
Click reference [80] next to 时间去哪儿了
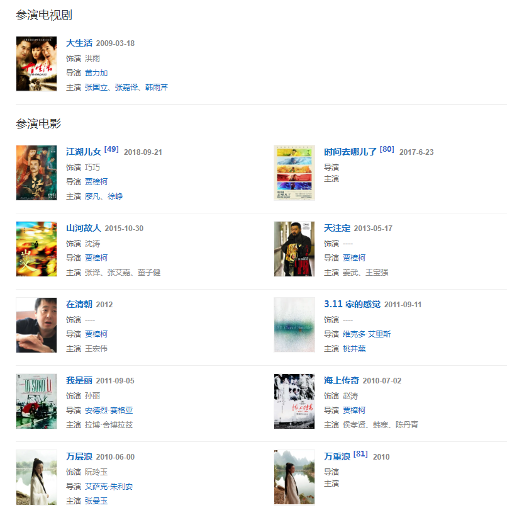point(387,149)
